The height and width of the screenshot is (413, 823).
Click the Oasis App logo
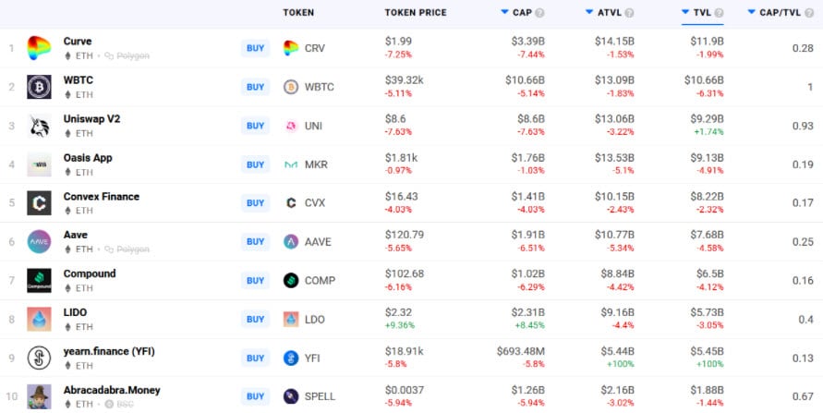39,164
